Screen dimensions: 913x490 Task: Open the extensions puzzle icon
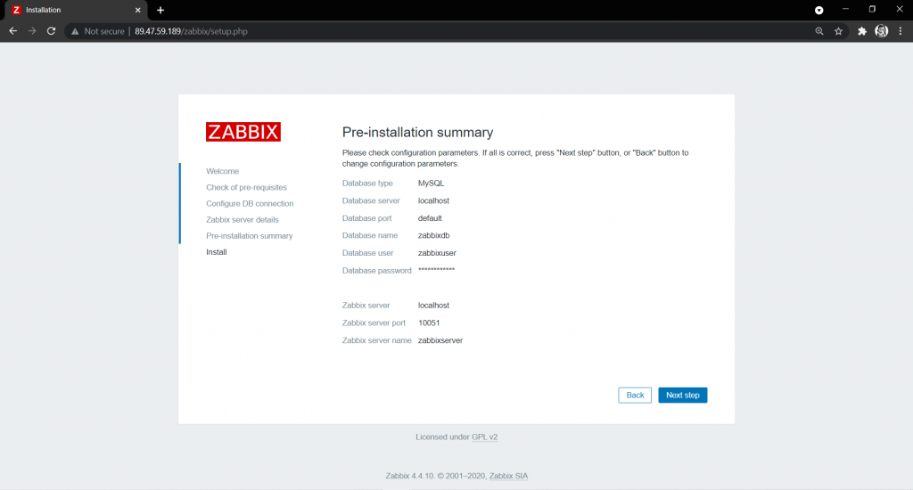click(x=862, y=31)
